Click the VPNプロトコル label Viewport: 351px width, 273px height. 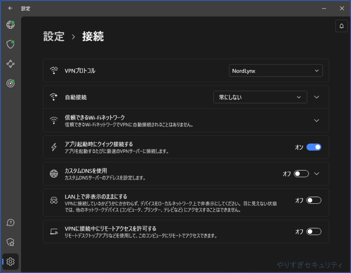80,71
